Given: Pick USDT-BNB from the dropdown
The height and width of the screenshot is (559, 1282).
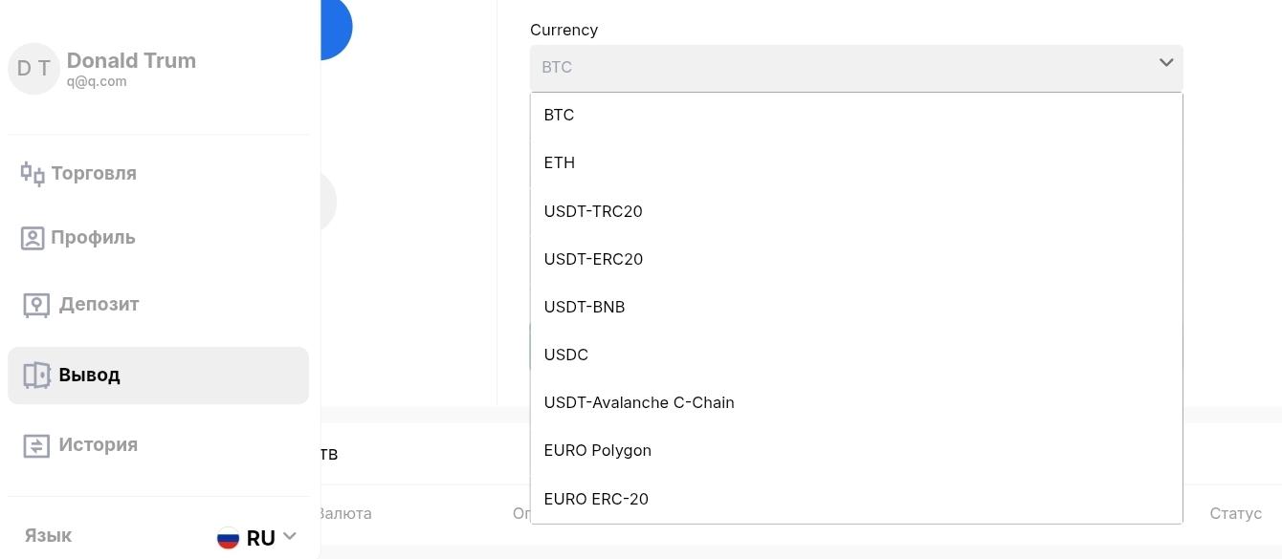Looking at the screenshot, I should click(856, 307).
